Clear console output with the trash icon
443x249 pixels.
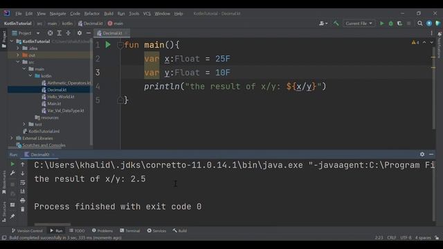tap(23, 209)
